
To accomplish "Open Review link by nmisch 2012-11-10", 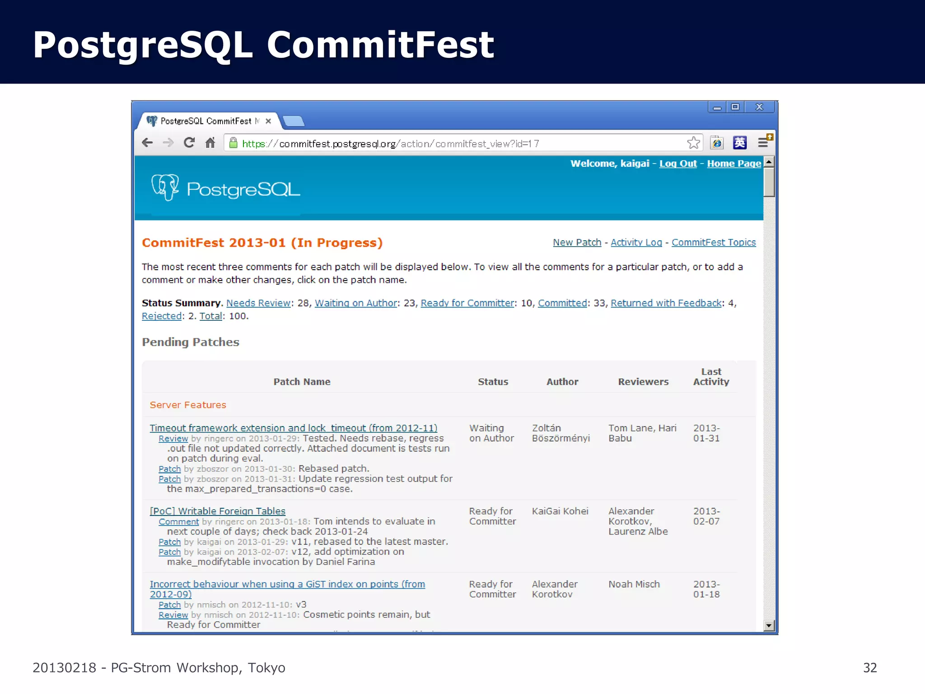I will pyautogui.click(x=173, y=615).
